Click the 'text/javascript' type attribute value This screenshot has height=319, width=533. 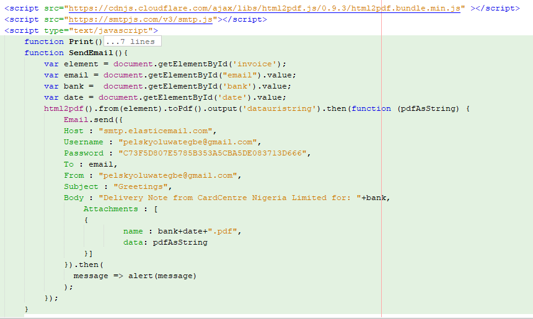[111, 30]
